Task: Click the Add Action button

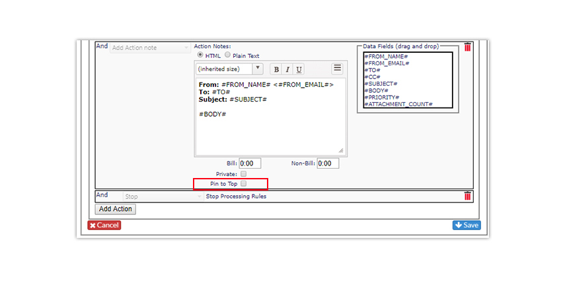Action: click(115, 209)
